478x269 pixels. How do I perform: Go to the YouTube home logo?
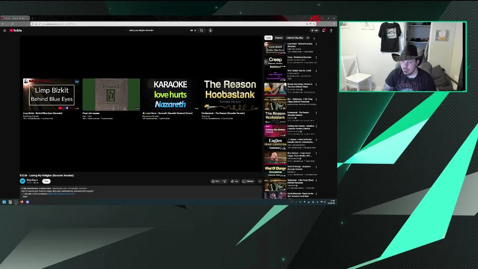coord(16,30)
